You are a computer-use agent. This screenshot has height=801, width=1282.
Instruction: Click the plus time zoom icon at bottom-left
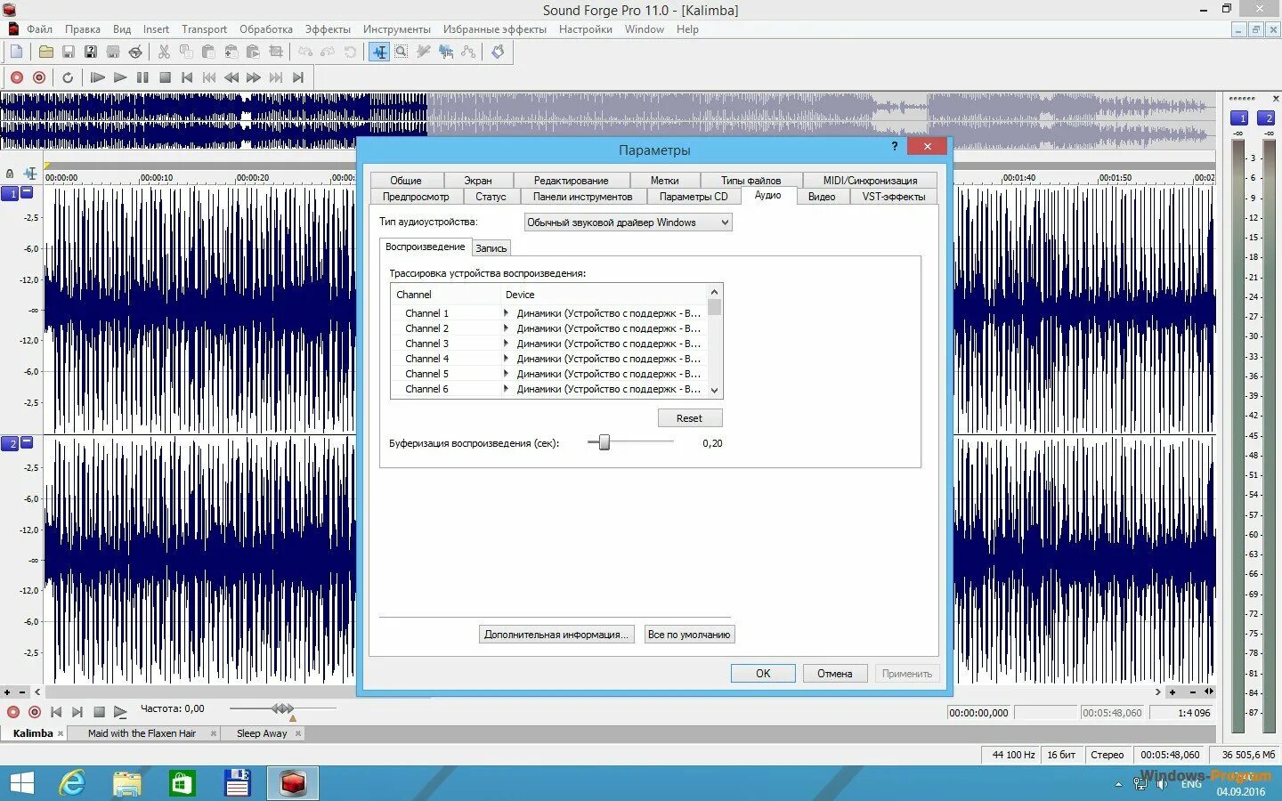[7, 692]
